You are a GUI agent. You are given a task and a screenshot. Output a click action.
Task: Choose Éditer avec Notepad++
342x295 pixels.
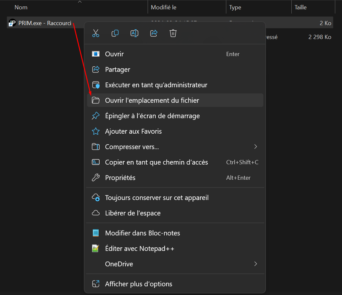(x=140, y=249)
